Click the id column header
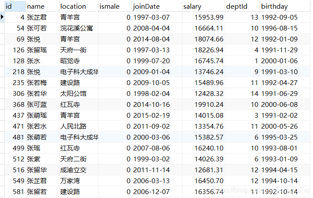The image size is (313, 198). [x=15, y=7]
